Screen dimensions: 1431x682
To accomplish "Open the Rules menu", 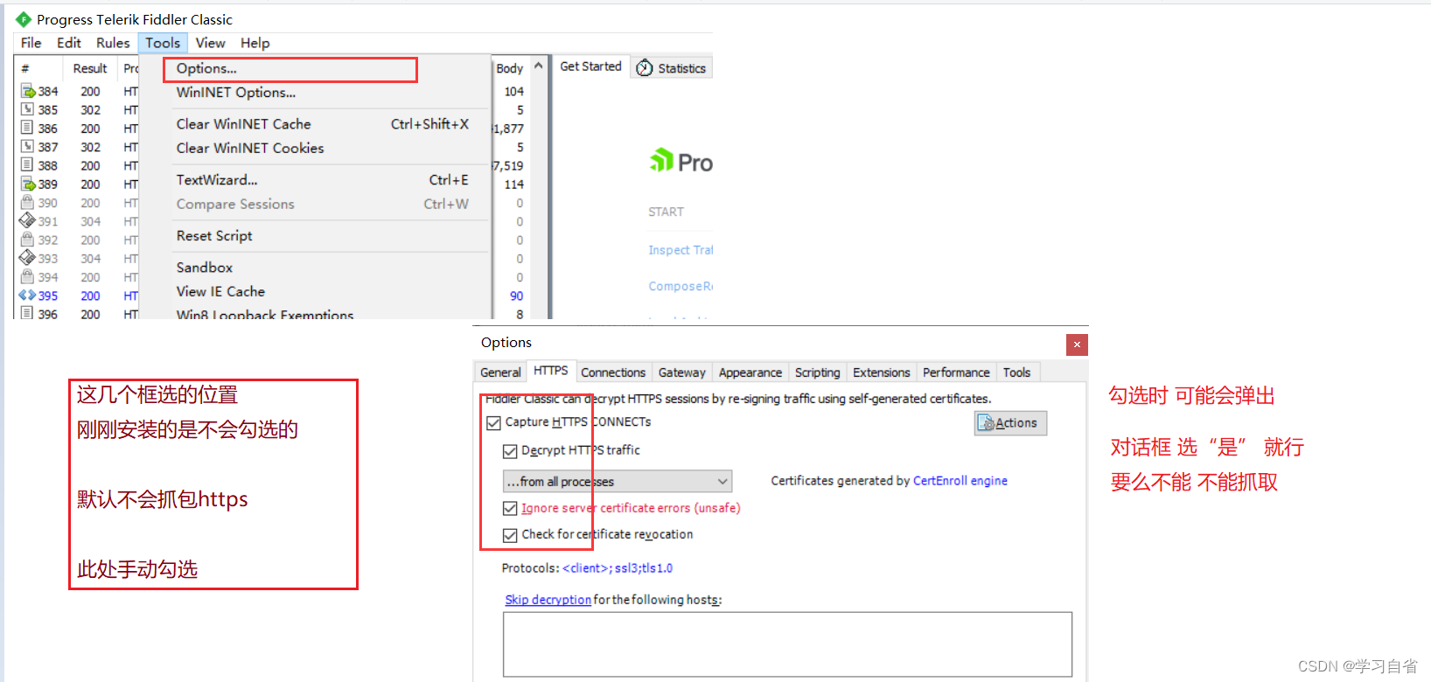I will tap(113, 43).
